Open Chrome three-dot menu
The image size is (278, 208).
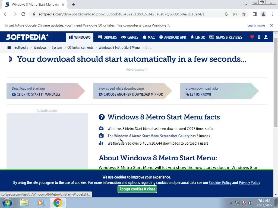pyautogui.click(x=272, y=14)
